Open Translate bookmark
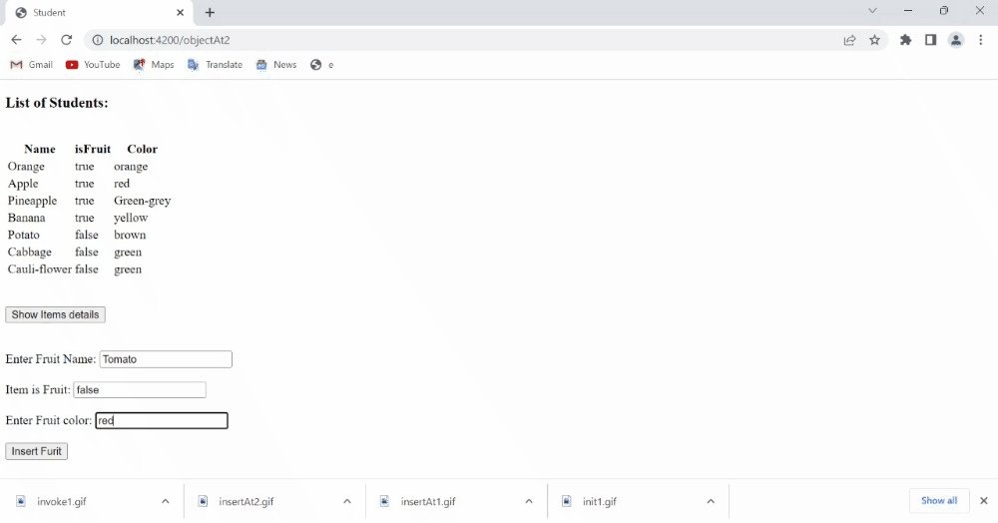The width and height of the screenshot is (998, 523). coord(216,64)
